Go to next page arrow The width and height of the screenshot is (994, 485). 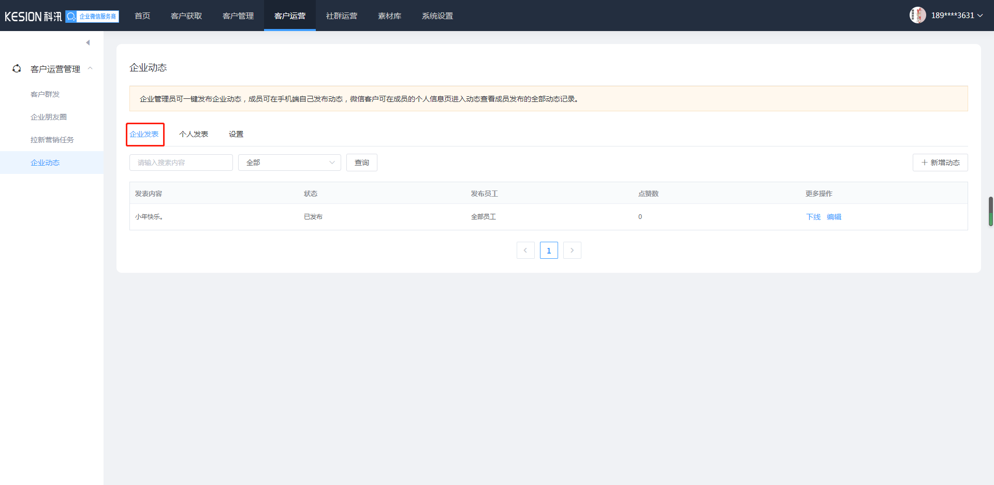coord(572,251)
